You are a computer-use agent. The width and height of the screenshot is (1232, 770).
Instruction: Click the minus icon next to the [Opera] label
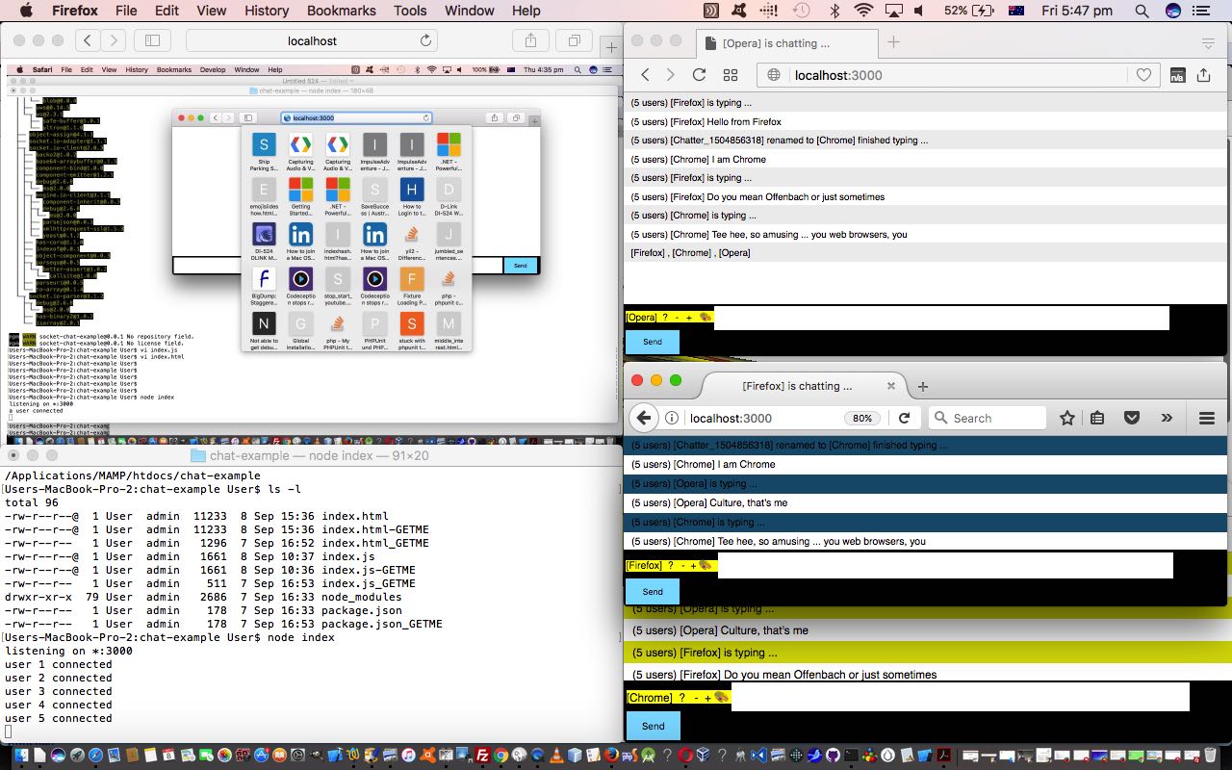coord(677,318)
